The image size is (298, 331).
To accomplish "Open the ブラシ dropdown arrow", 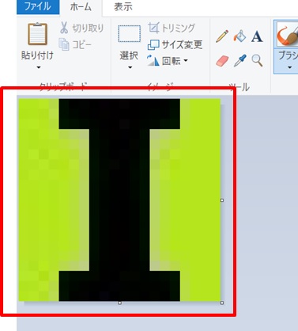I will click(289, 67).
